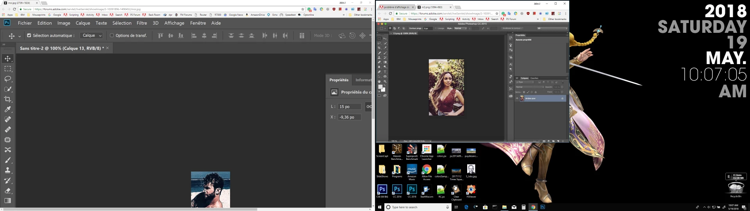Click the background color swatch in small Photoshop

(x=384, y=90)
